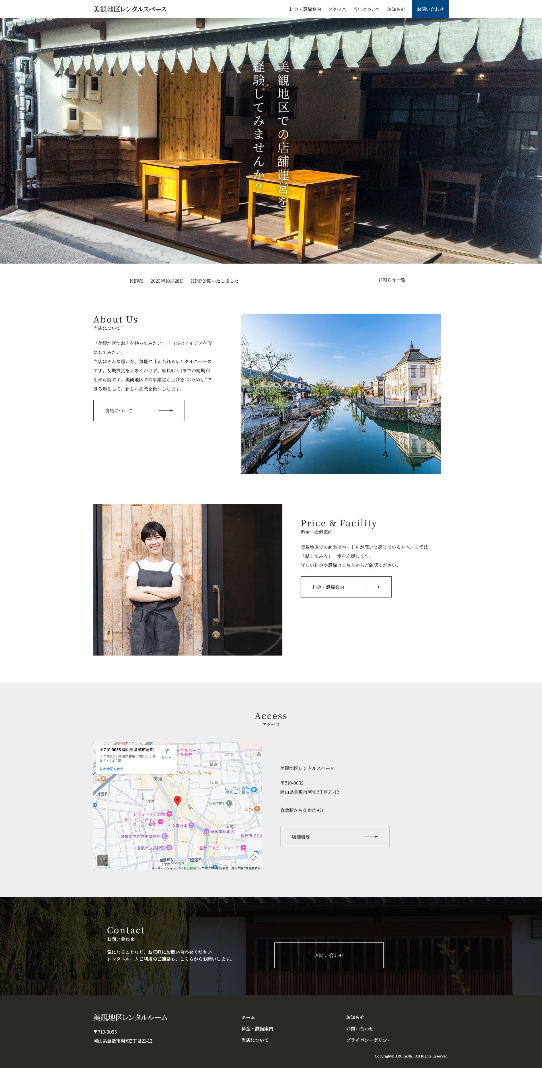Click 当店について button under About Us
Viewport: 542px width, 1068px height.
coord(139,410)
